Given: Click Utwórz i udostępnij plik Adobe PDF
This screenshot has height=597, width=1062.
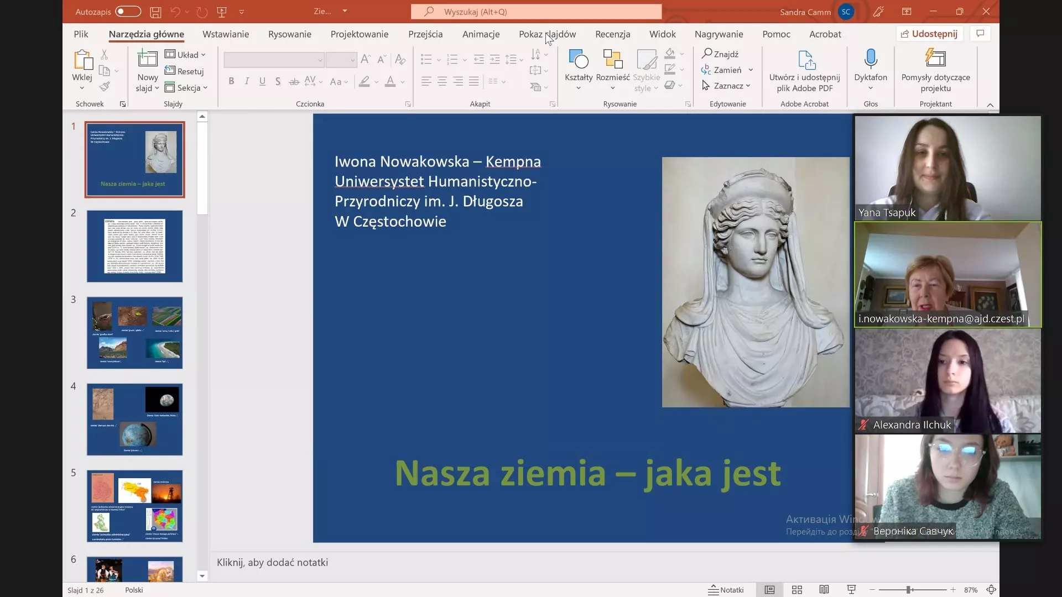Looking at the screenshot, I should click(804, 71).
